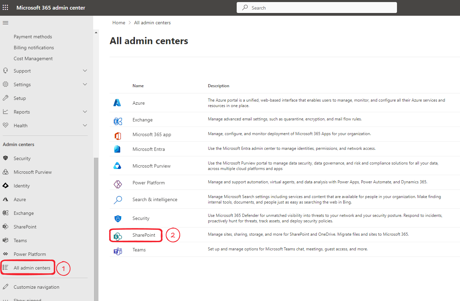The width and height of the screenshot is (460, 301).
Task: Select All admin centers in sidebar
Action: [32, 268]
